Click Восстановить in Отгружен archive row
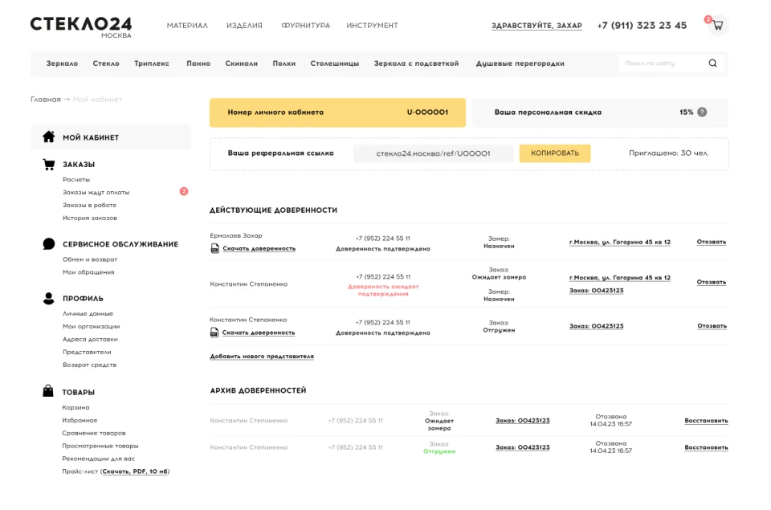This screenshot has width=771, height=510. pyautogui.click(x=706, y=447)
